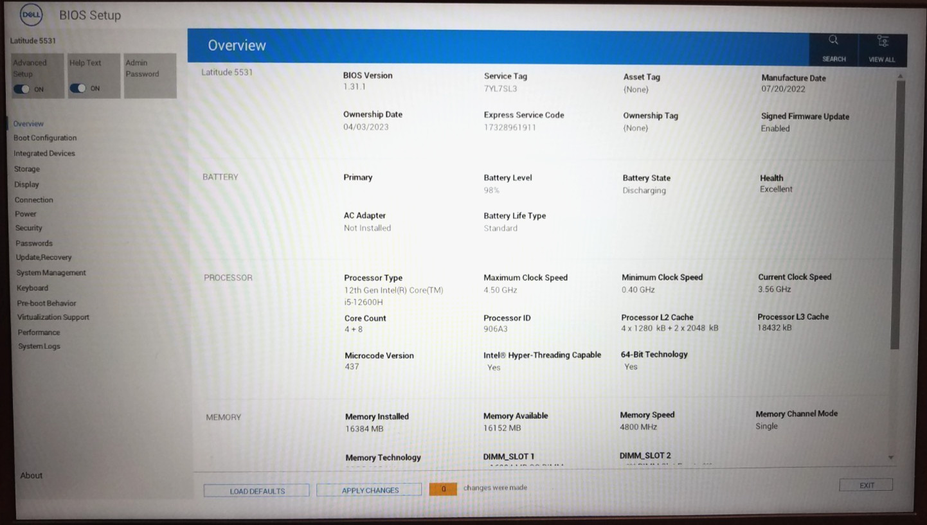Open Storage section
The width and height of the screenshot is (927, 525).
click(x=27, y=168)
